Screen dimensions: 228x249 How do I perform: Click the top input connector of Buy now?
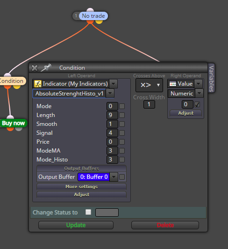point(10,117)
